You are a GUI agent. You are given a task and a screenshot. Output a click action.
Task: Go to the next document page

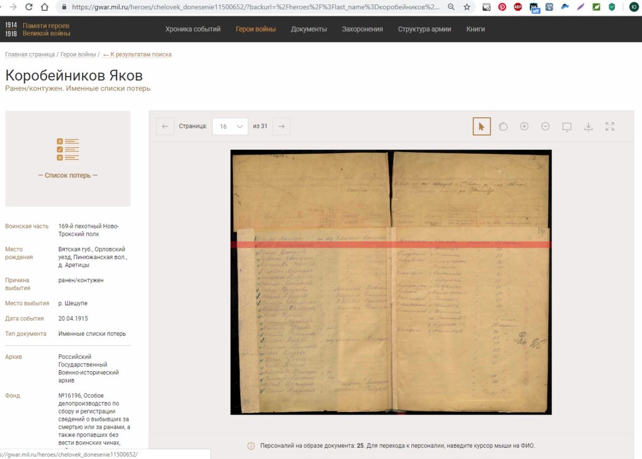[x=281, y=126]
